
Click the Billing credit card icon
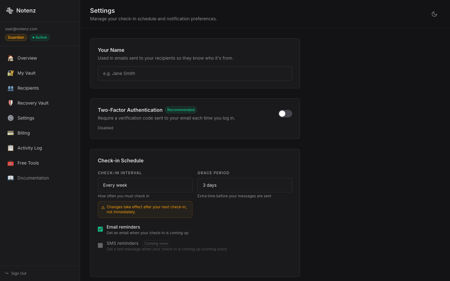(11, 133)
